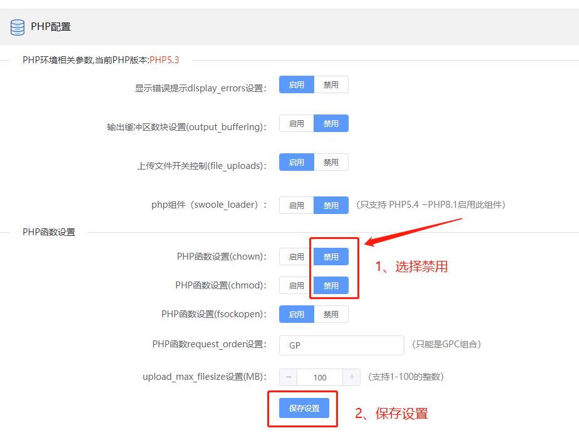Enable display_errors with 启用 button
This screenshot has width=579, height=448.
click(x=296, y=84)
